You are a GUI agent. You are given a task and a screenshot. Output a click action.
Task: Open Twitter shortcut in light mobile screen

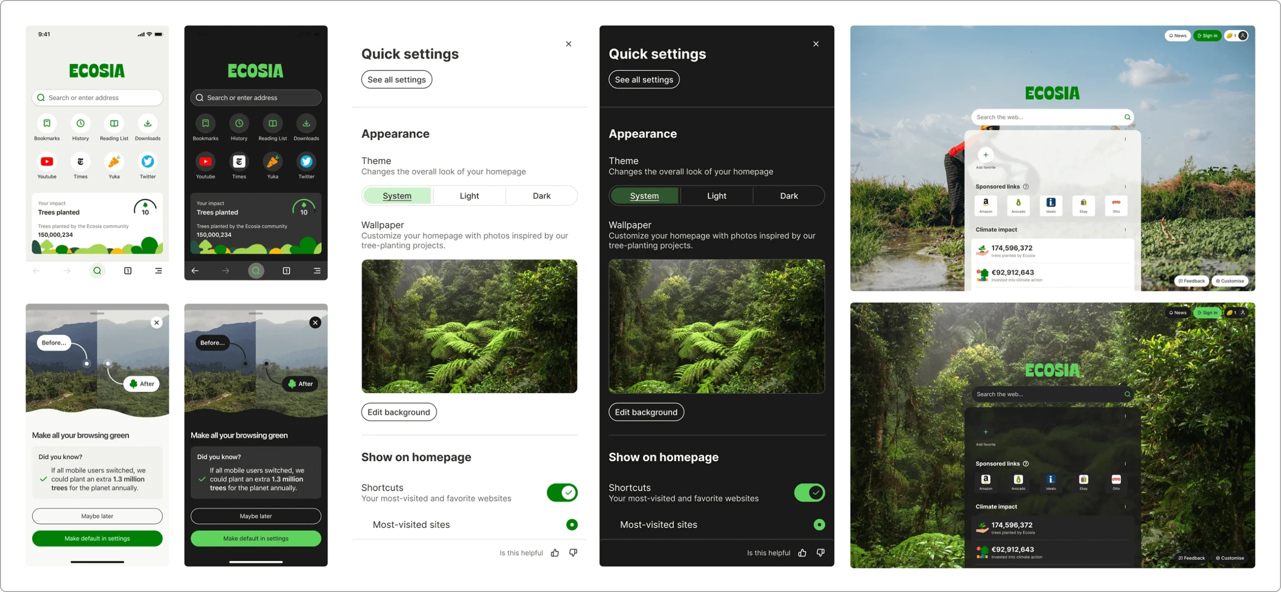click(x=148, y=161)
